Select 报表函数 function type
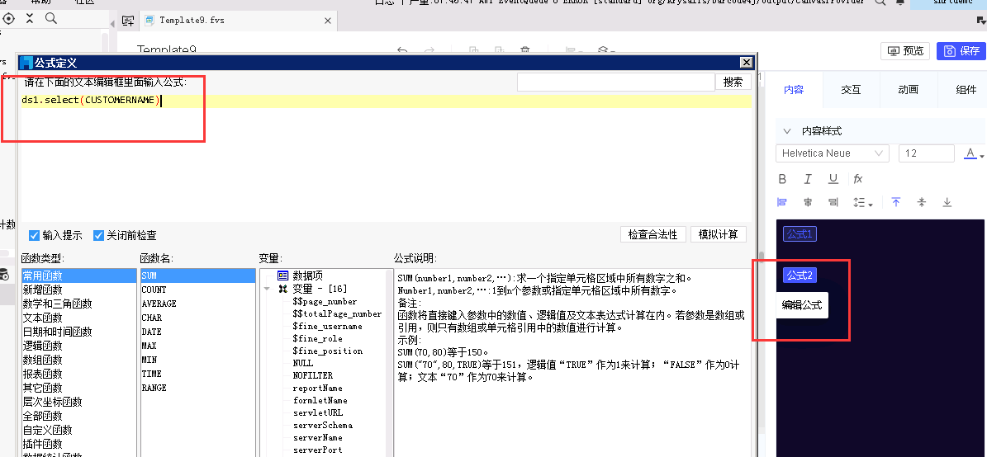The height and width of the screenshot is (457, 987). coord(78,374)
